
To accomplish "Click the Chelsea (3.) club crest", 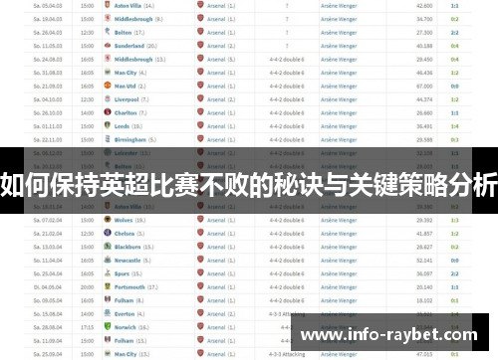I will (108, 233).
